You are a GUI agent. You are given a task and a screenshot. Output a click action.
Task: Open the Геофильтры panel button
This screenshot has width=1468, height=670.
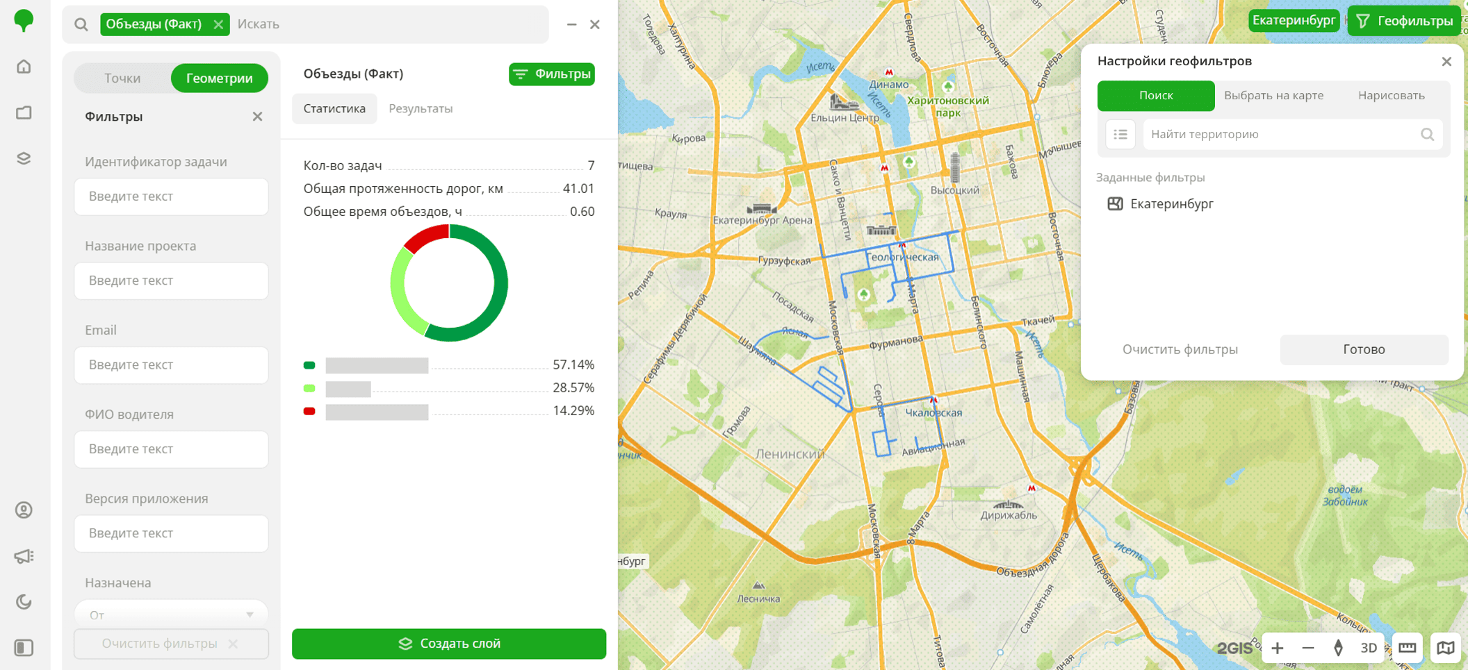(x=1405, y=21)
